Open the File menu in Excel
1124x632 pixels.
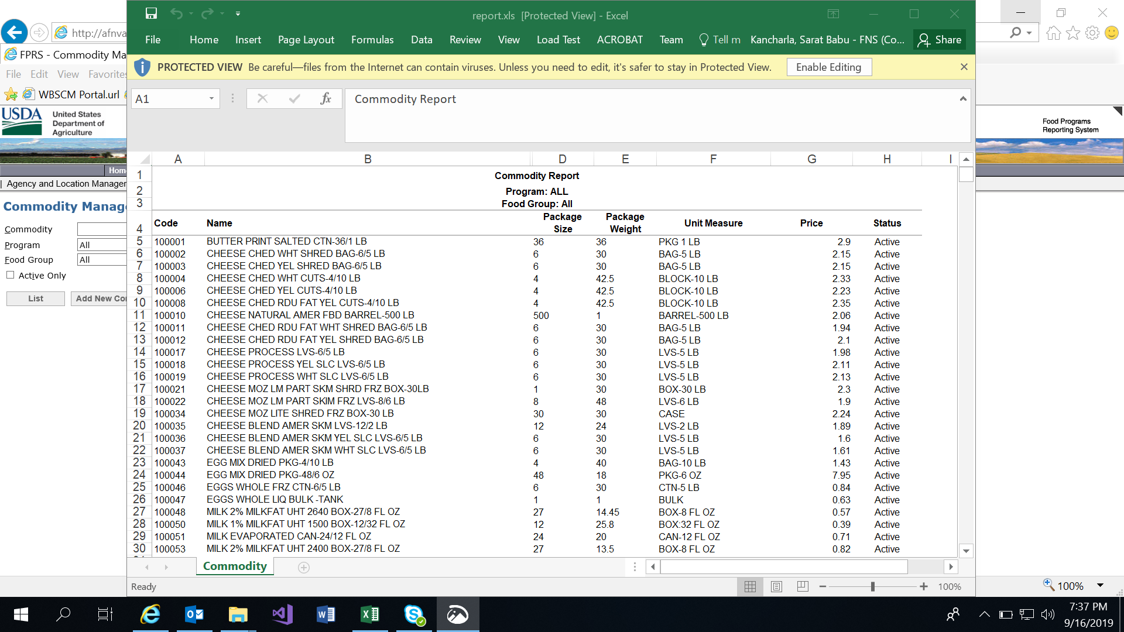[x=153, y=40]
